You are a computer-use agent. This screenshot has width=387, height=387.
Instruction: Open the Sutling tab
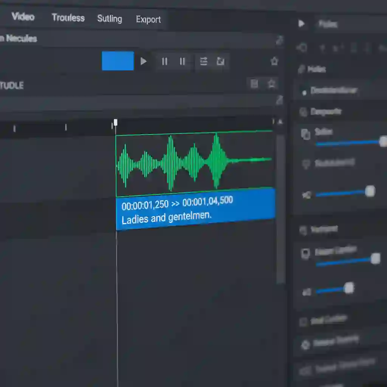pos(110,19)
